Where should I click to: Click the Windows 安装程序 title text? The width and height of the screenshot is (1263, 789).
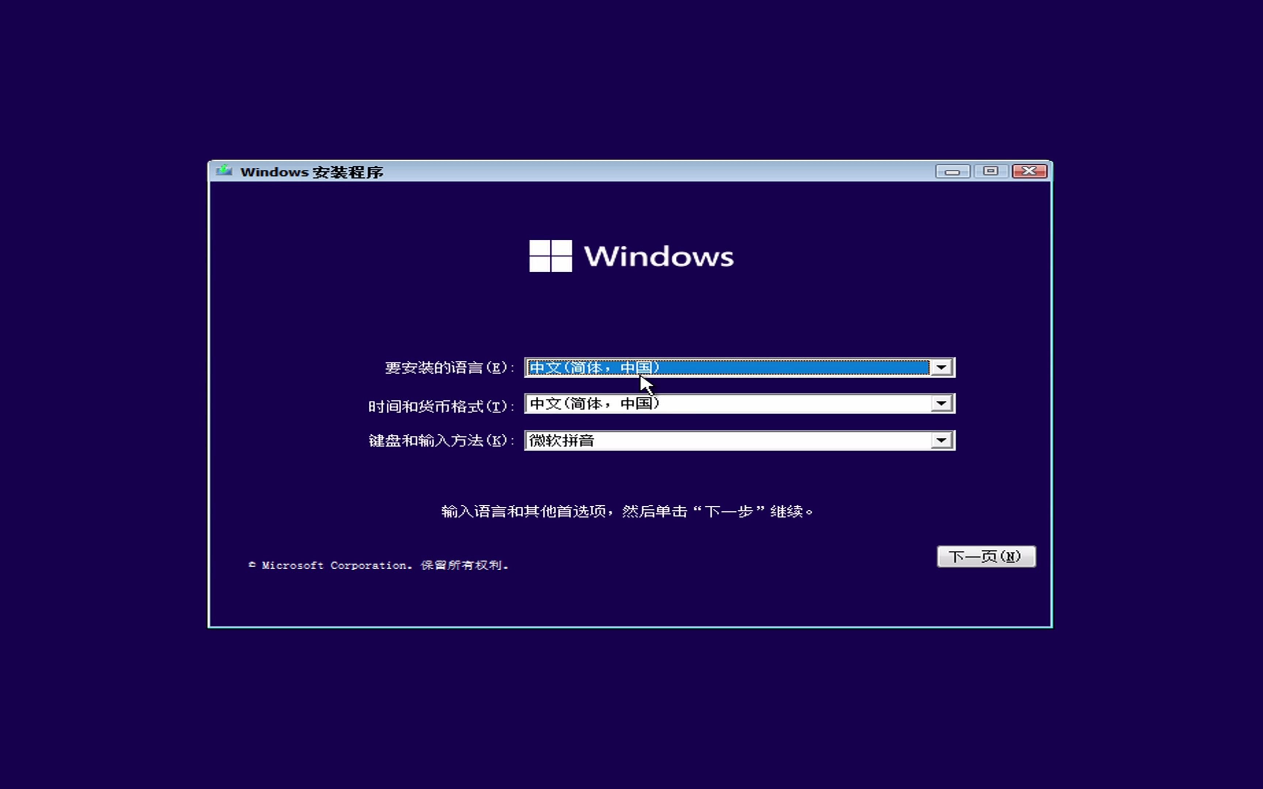(312, 172)
